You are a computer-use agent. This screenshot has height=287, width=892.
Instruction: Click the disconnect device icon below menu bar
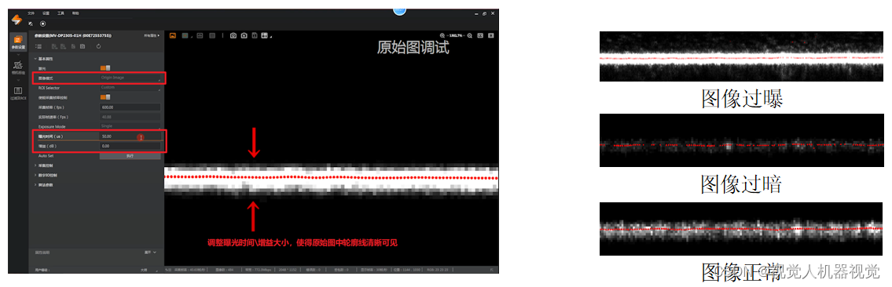point(30,24)
